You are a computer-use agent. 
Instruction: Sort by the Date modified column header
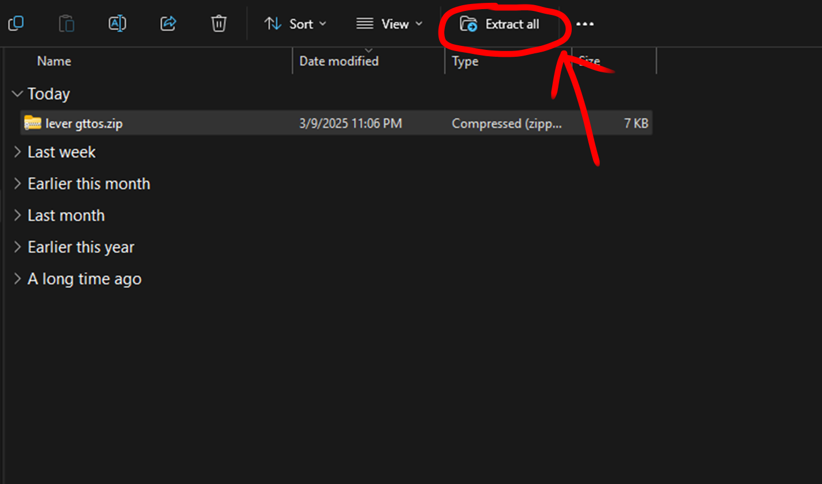pos(339,61)
